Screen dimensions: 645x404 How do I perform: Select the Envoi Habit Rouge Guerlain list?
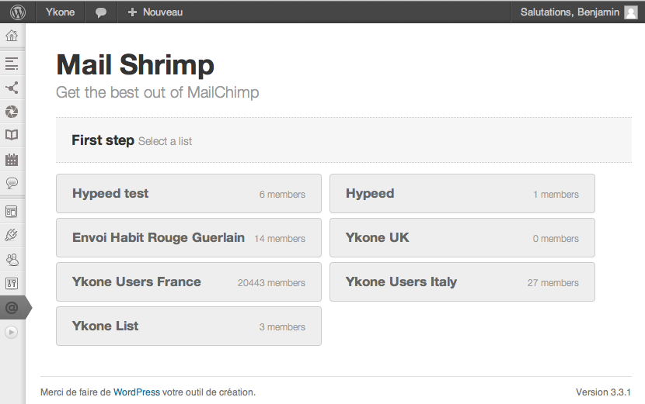click(189, 238)
